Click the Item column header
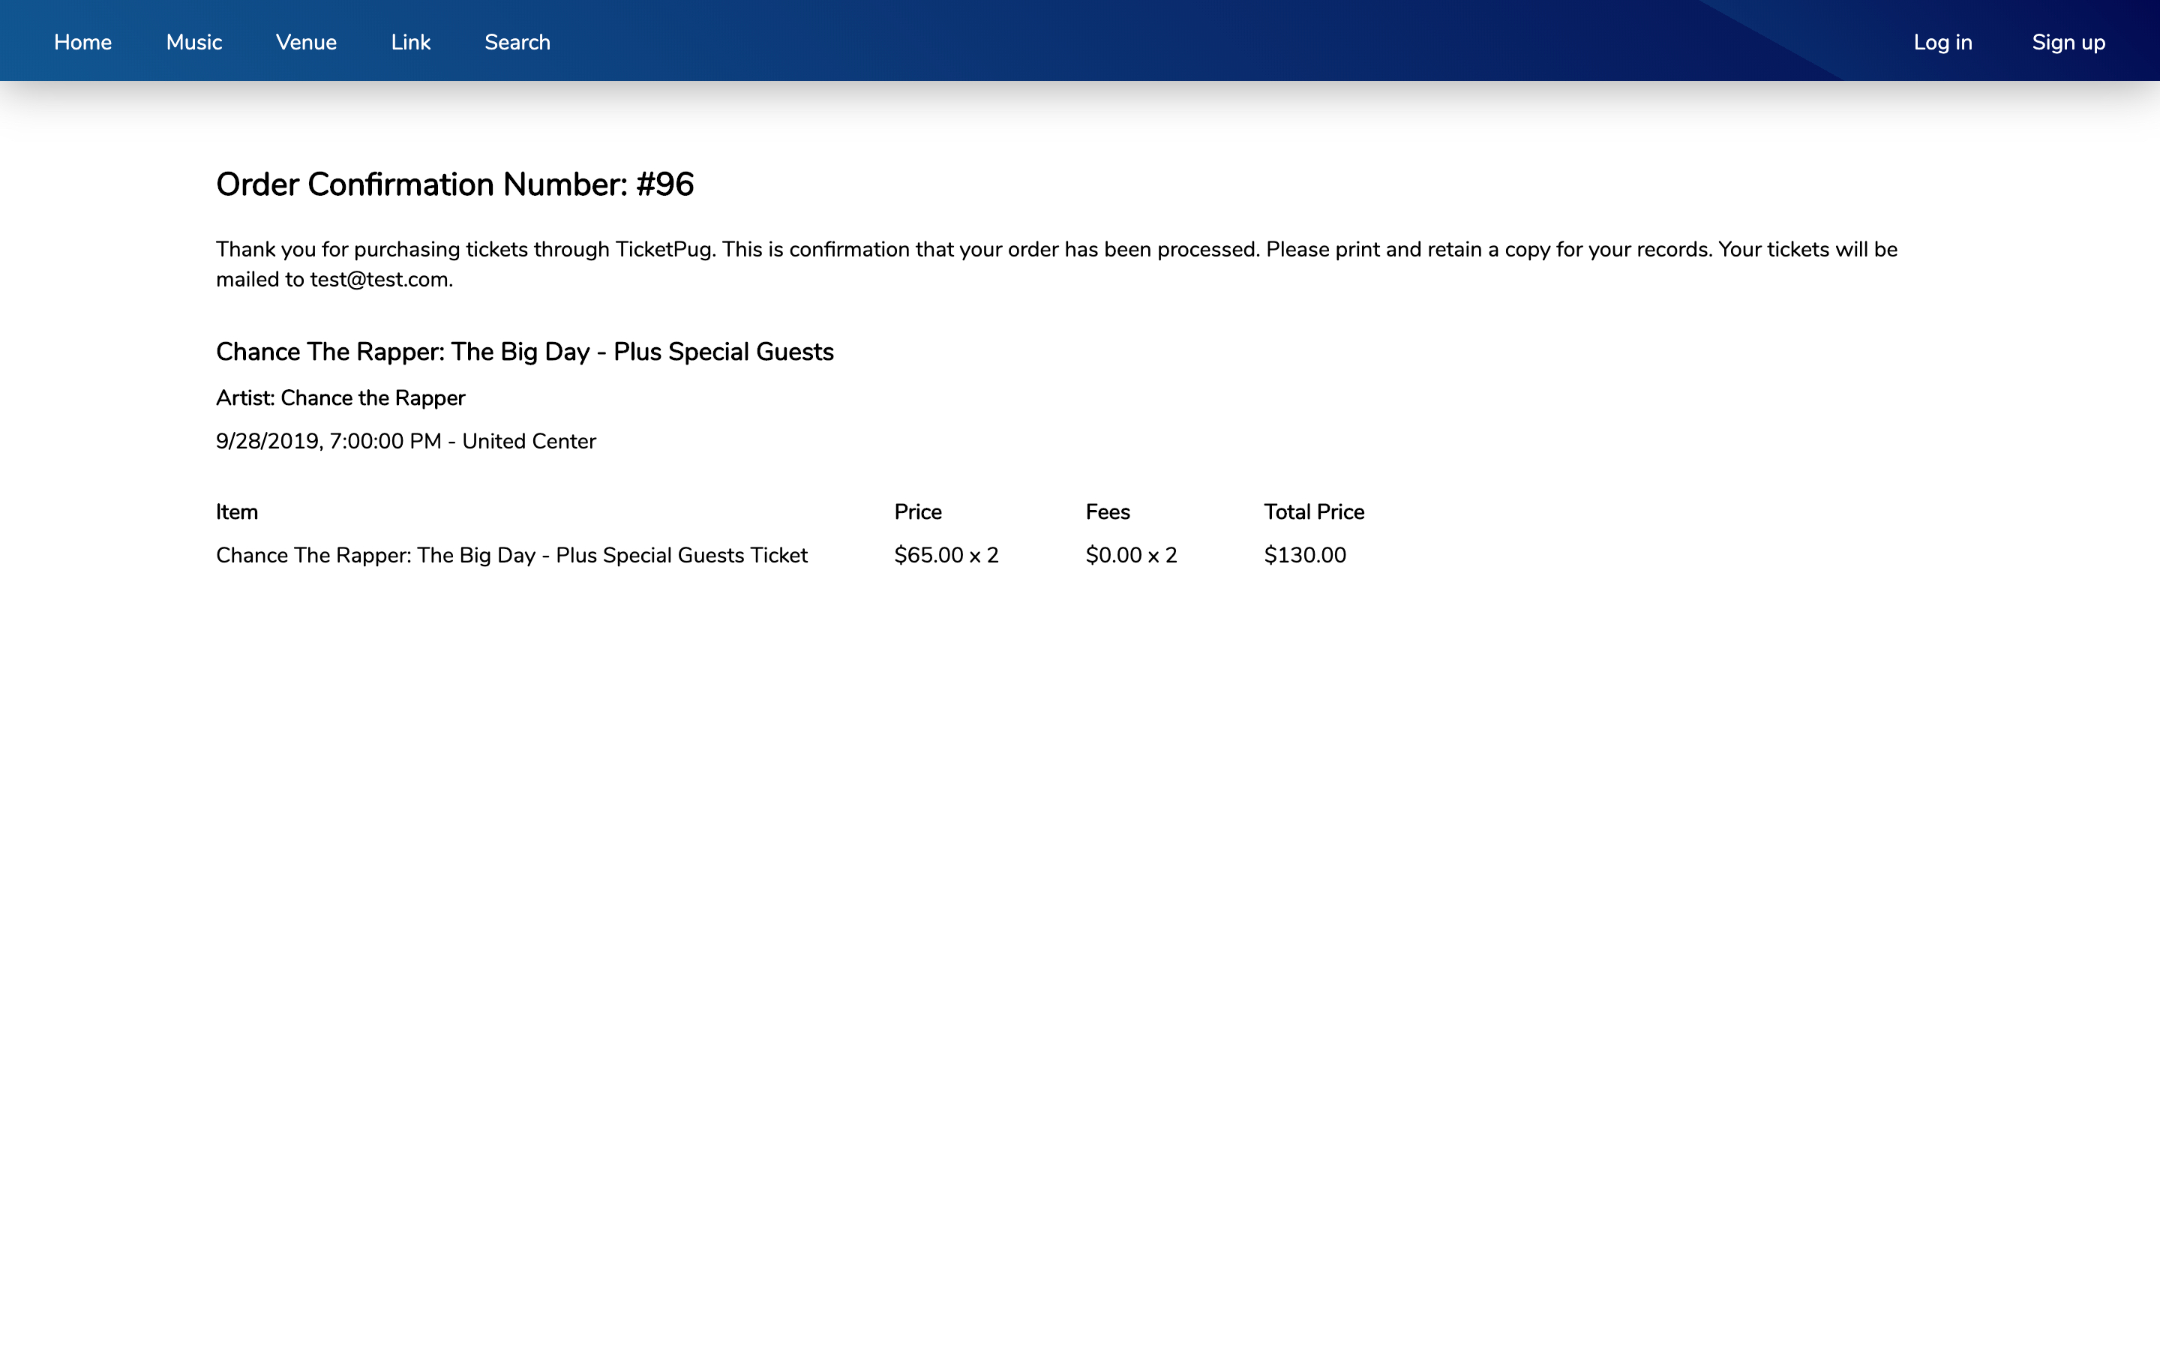This screenshot has width=2160, height=1350. coord(236,511)
